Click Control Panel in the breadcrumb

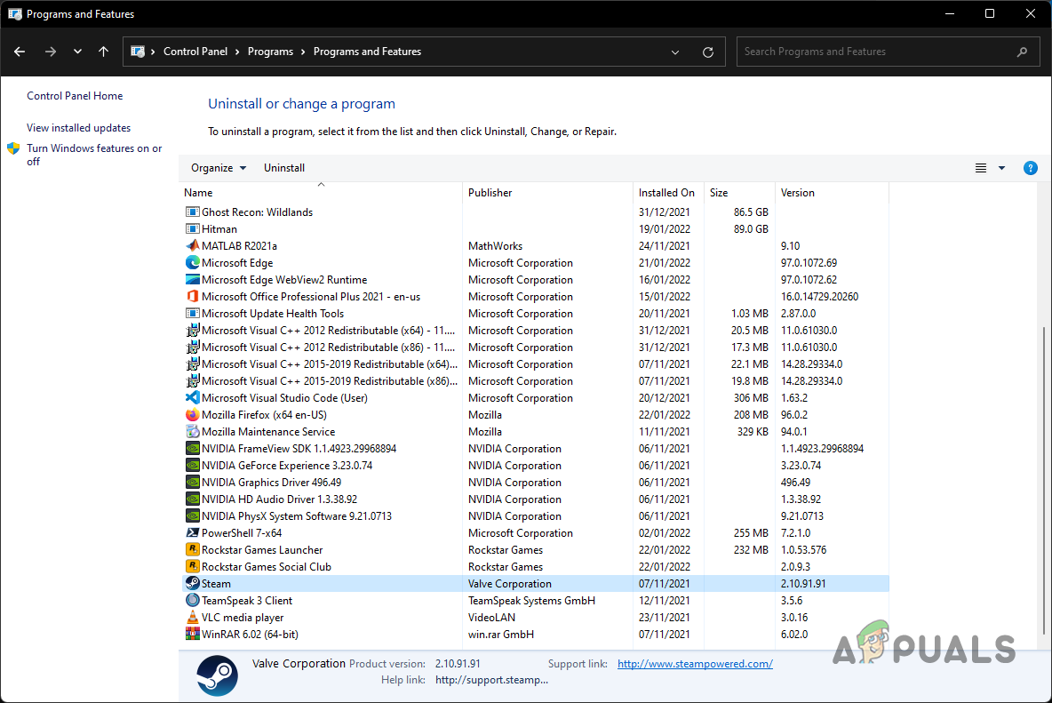coord(195,52)
